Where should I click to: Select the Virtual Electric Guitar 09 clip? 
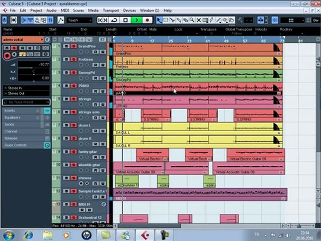[256, 155]
